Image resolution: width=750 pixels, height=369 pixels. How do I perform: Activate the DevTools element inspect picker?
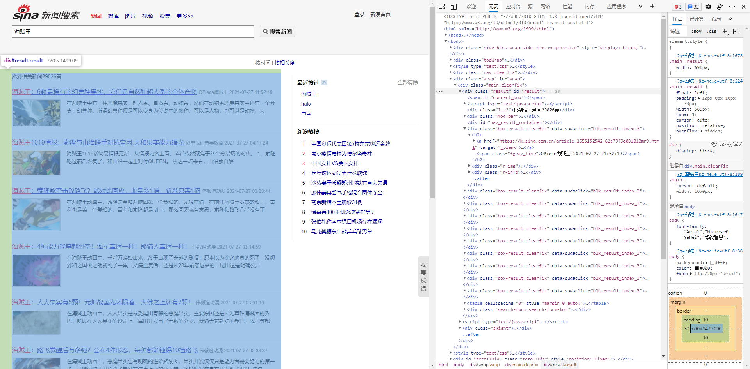pos(442,6)
